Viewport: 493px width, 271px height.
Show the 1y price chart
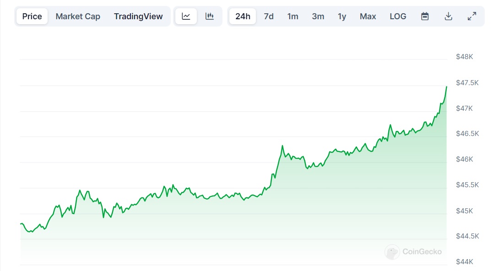click(x=341, y=16)
